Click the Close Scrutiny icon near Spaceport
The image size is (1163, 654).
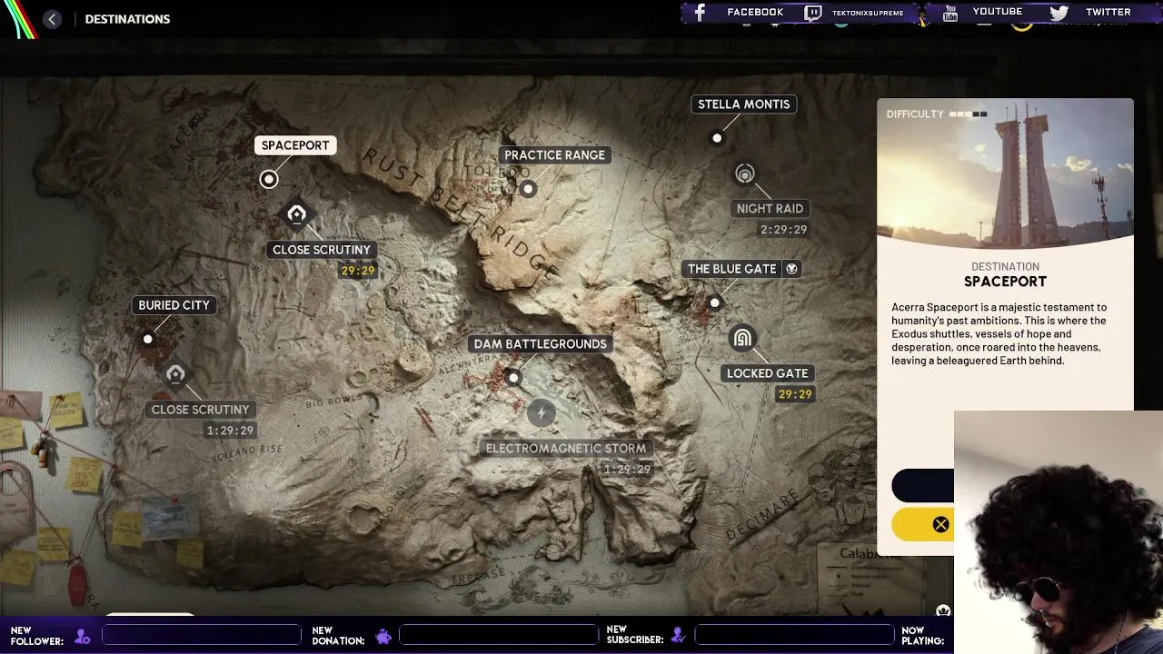pyautogui.click(x=296, y=214)
